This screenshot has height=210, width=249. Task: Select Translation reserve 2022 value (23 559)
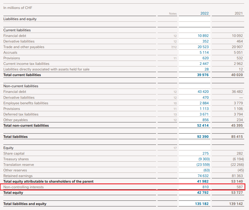point(203,165)
